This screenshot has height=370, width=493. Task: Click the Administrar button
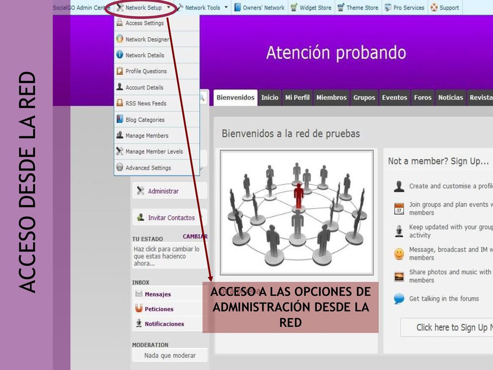170,191
